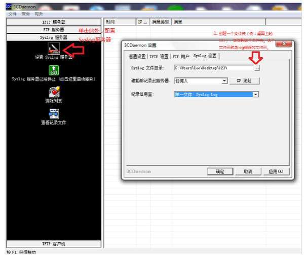Screen dimensions: 304x257
Task: Browse for Syslog directory with ellipsis button
Action: point(257,68)
